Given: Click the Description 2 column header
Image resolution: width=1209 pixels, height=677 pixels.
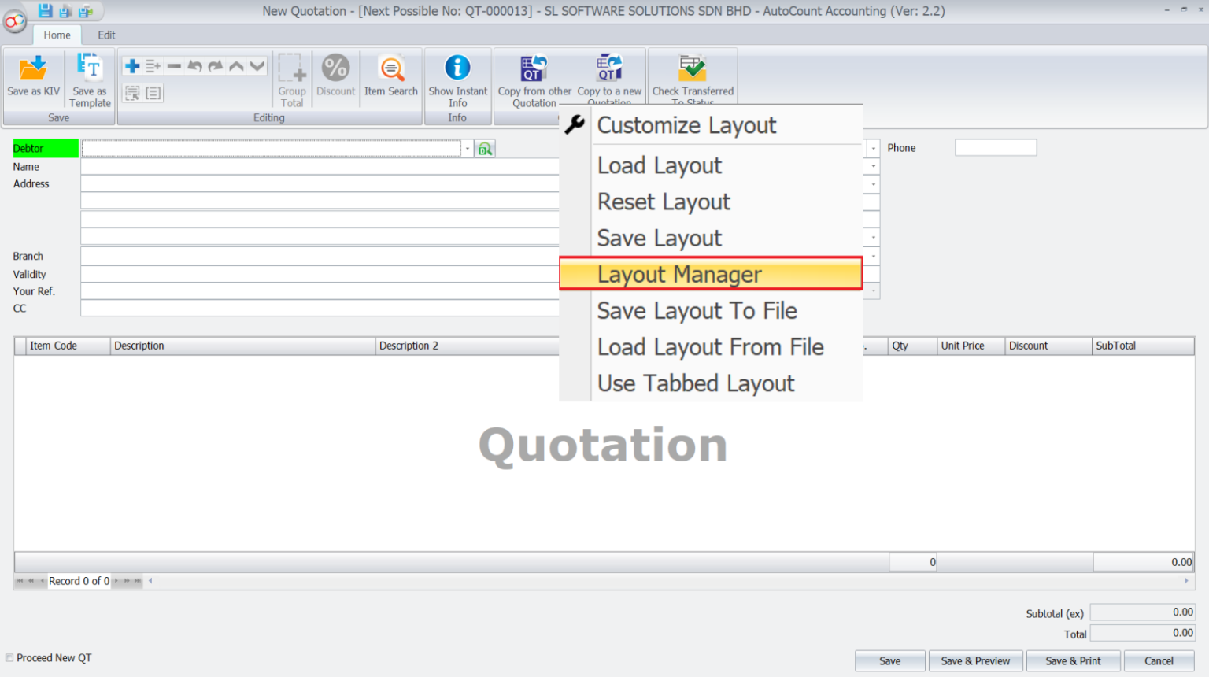Looking at the screenshot, I should pyautogui.click(x=468, y=346).
